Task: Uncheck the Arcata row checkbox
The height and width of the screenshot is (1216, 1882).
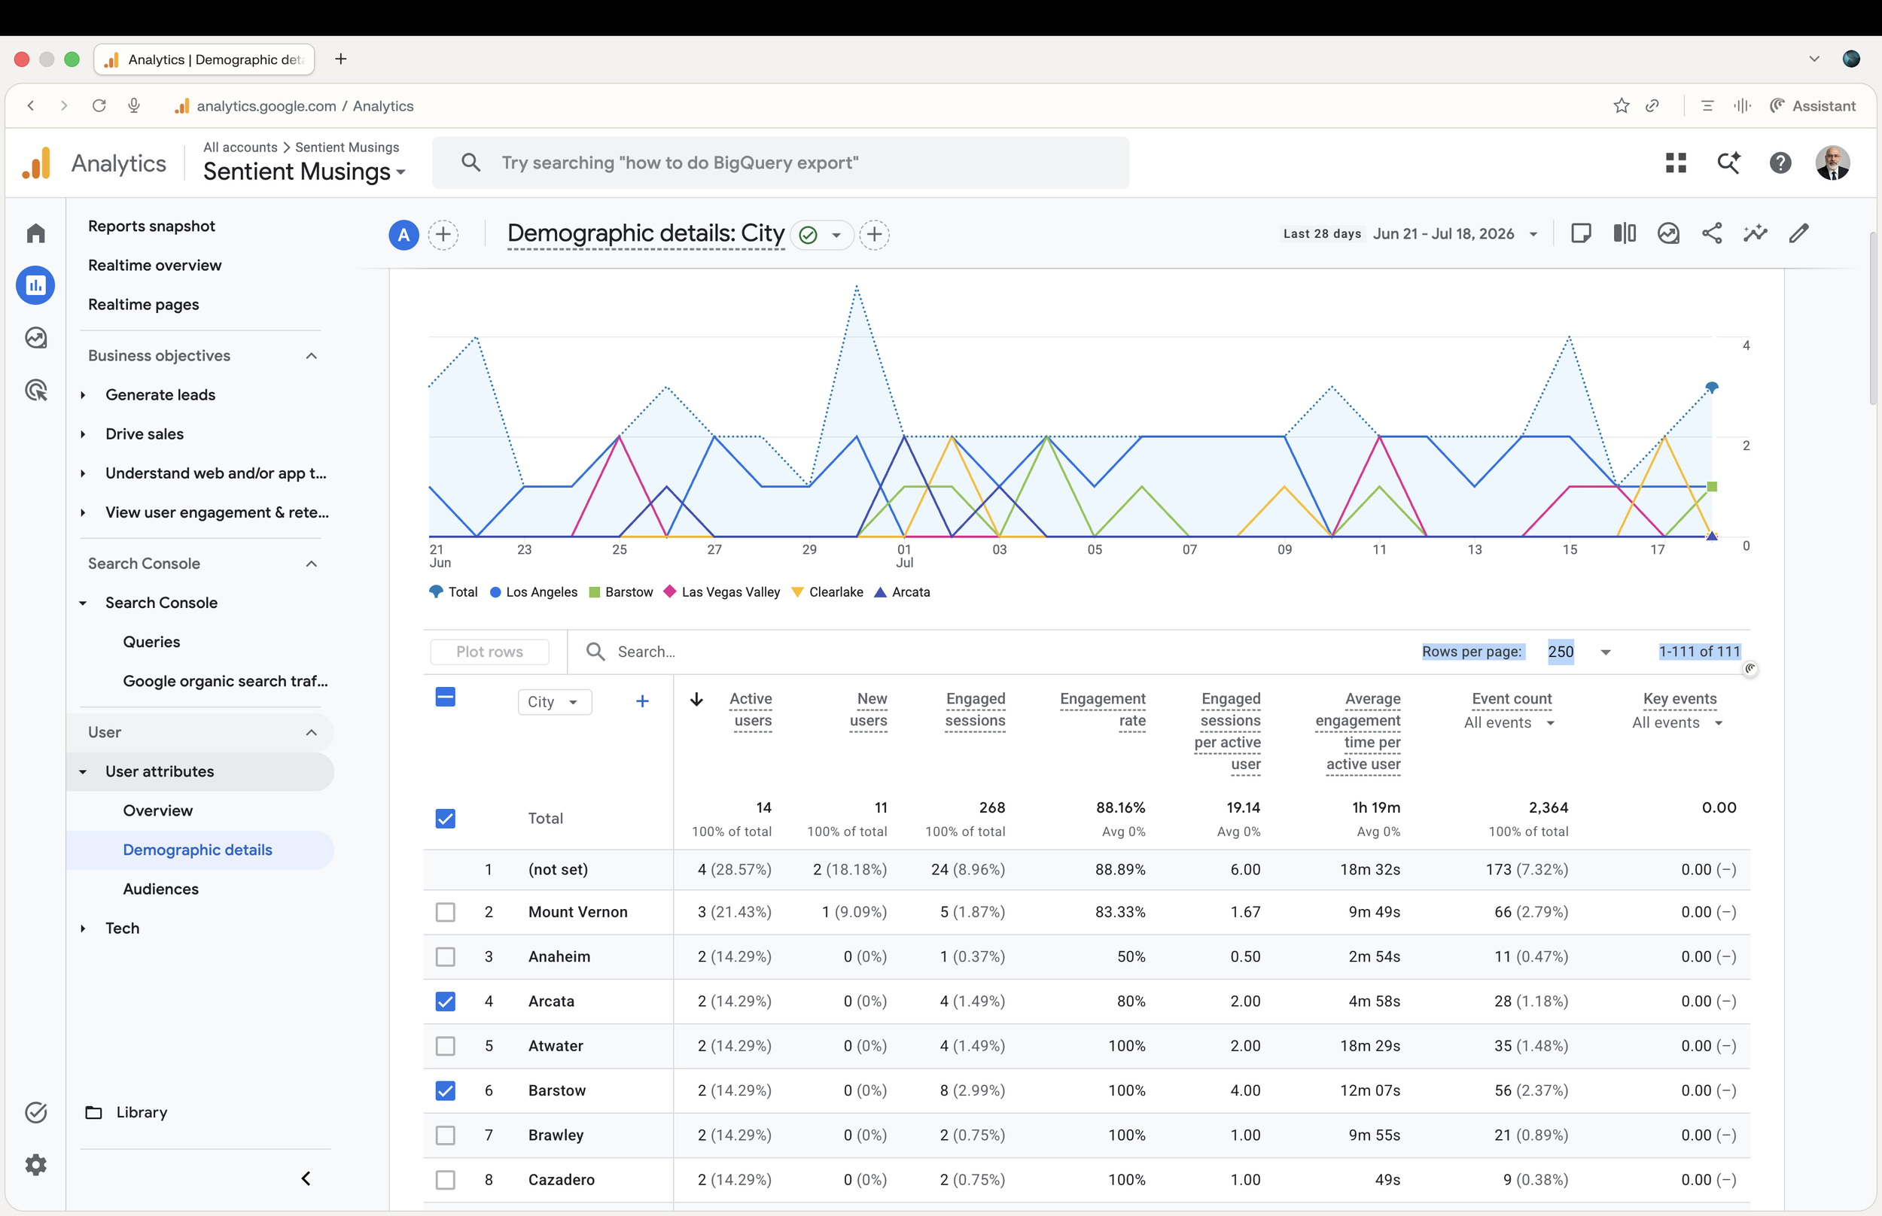Action: click(446, 1002)
